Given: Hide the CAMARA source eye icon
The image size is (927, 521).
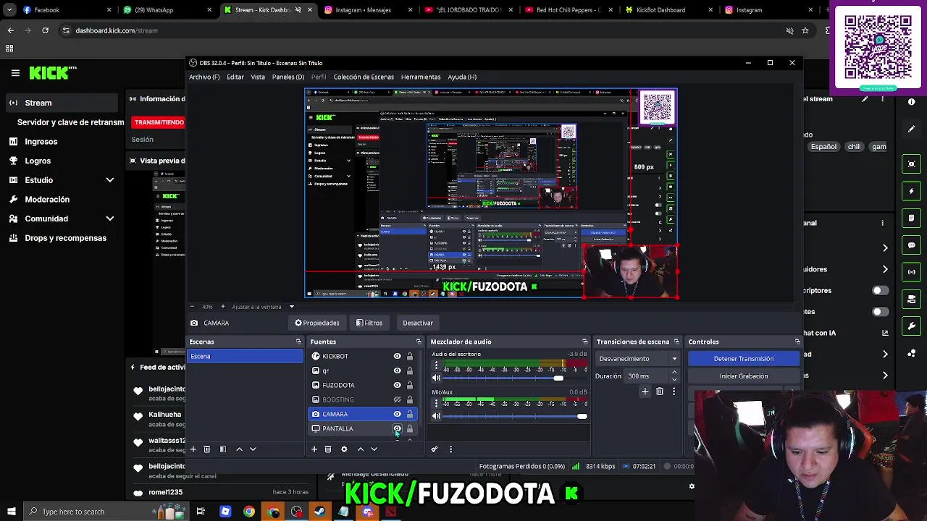Looking at the screenshot, I should [x=397, y=414].
